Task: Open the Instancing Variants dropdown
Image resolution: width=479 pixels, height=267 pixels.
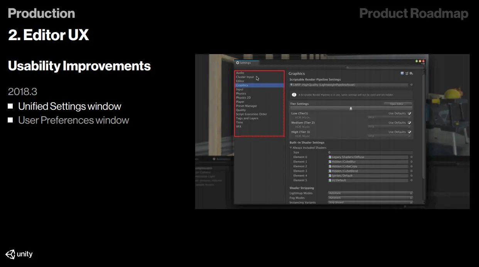Action: pyautogui.click(x=370, y=202)
